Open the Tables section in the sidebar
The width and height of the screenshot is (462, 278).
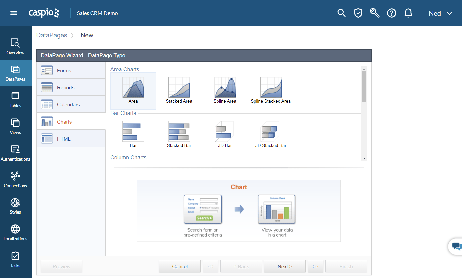click(15, 100)
